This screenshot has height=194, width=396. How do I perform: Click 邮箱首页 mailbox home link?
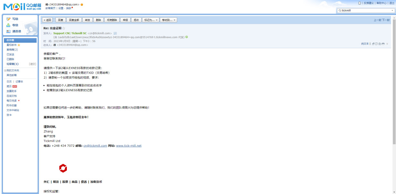pos(51,8)
